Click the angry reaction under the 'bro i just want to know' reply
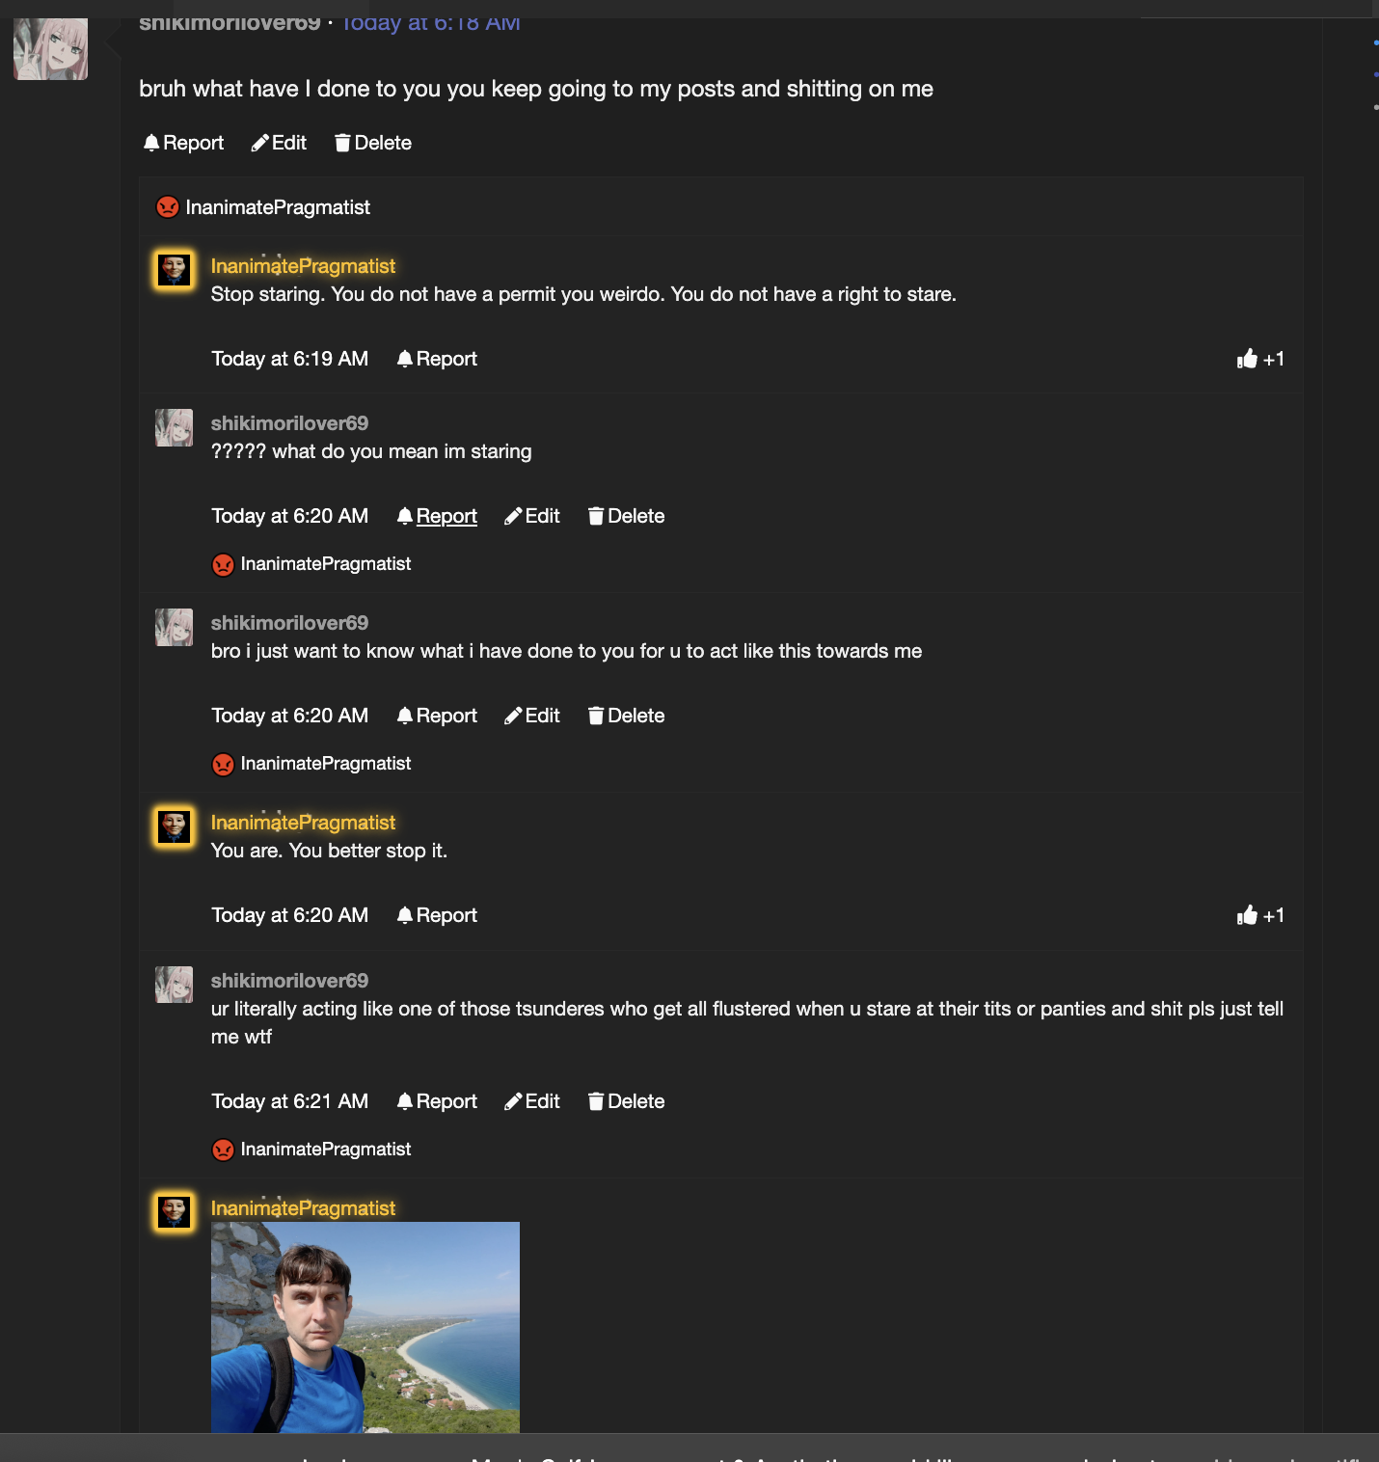The width and height of the screenshot is (1379, 1462). click(x=223, y=764)
